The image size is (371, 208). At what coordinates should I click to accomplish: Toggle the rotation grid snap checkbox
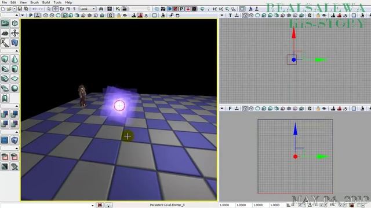[x=321, y=205]
